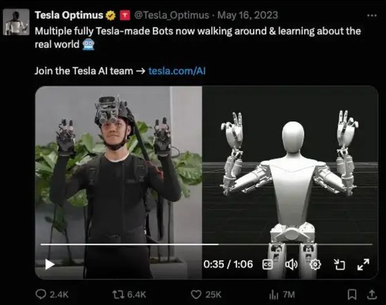Screen dimensions: 386x305
Task: Open the tesla.com/AI link
Action: [x=177, y=71]
